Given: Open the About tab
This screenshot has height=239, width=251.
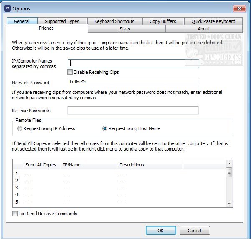Looking at the screenshot, I should click(x=204, y=29).
